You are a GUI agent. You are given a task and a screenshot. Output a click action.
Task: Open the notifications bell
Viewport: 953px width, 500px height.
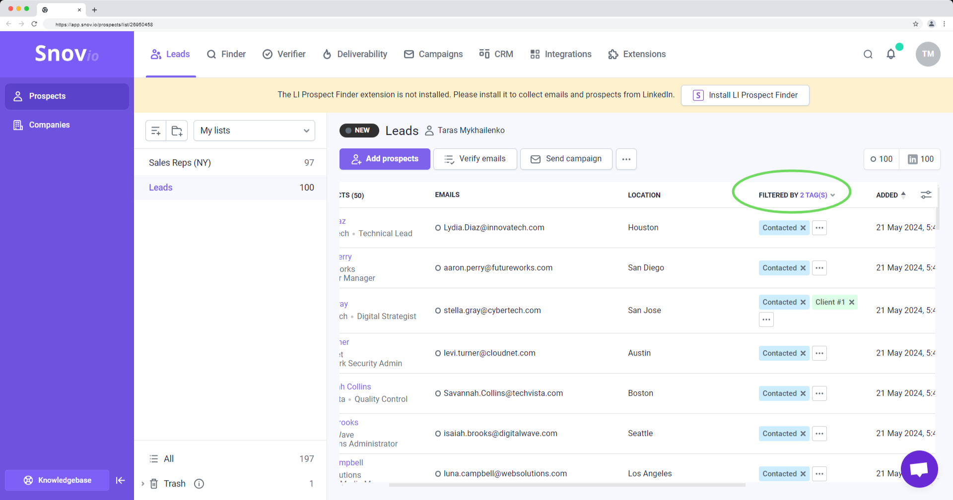[891, 54]
